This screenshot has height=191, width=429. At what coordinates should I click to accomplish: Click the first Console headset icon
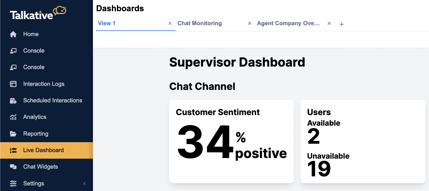[x=13, y=51]
